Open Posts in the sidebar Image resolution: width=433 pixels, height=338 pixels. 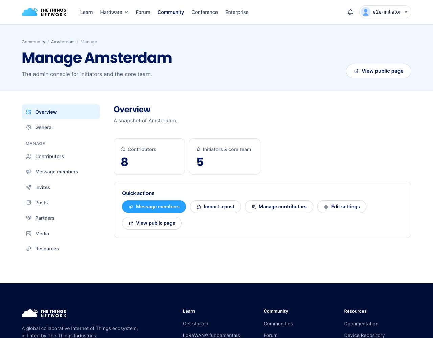coord(61,203)
